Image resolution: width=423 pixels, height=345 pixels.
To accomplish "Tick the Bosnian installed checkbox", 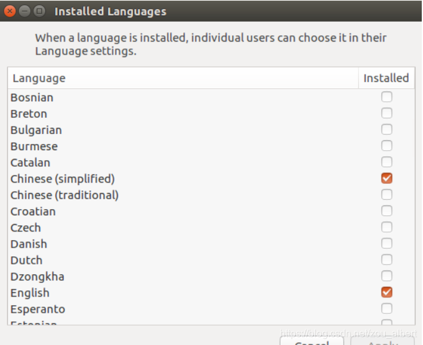I will (386, 97).
